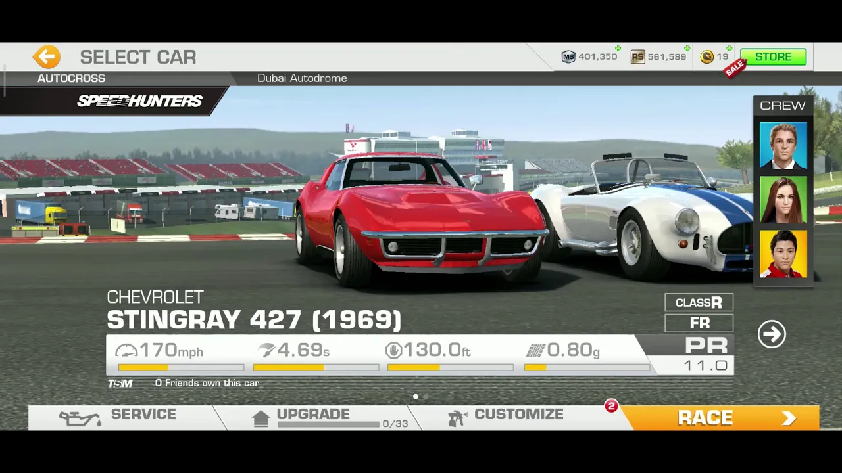Click the acceleration stat icon
The image size is (842, 473).
click(266, 350)
